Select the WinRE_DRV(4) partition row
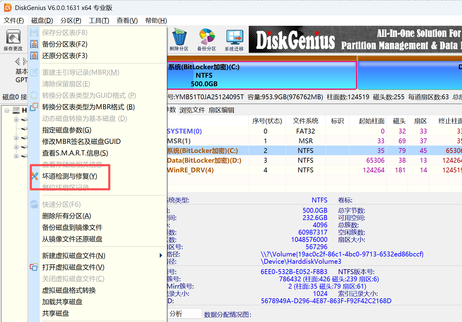This screenshot has height=322, width=462. 314,170
